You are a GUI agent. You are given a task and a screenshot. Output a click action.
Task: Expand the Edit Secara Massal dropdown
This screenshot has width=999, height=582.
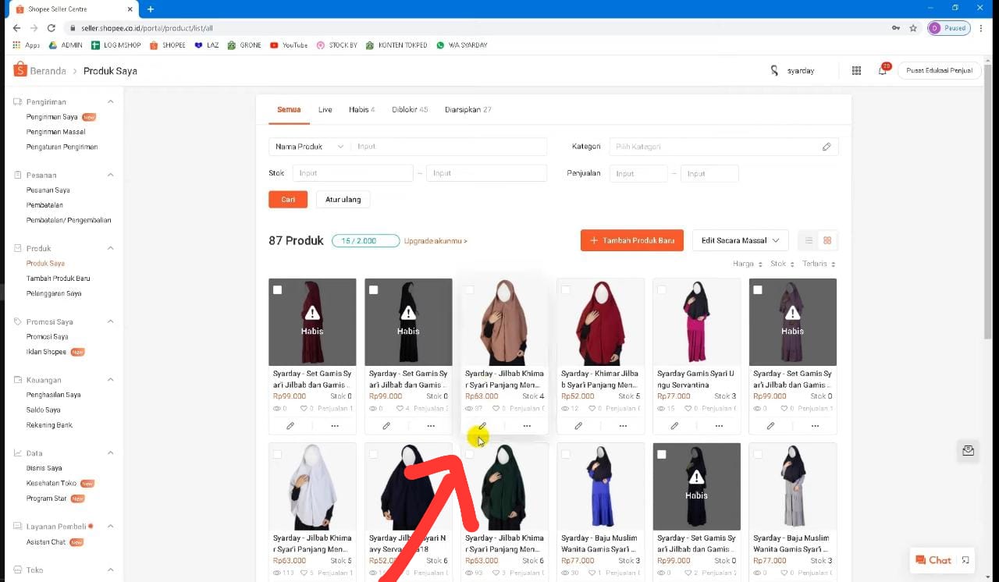739,240
